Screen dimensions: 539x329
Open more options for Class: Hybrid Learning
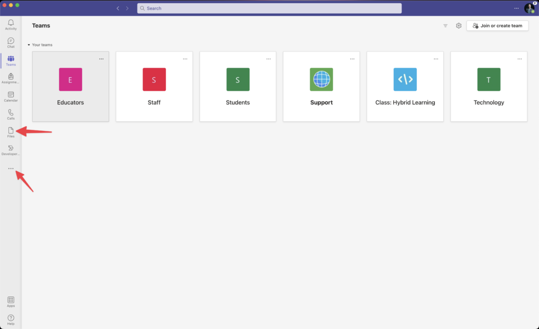[x=436, y=59]
